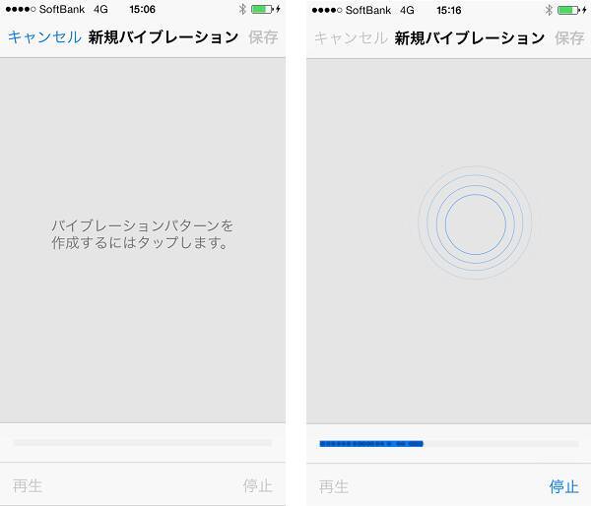
Task: Tap greyed Play (再生) on the left screen
Action: point(28,485)
